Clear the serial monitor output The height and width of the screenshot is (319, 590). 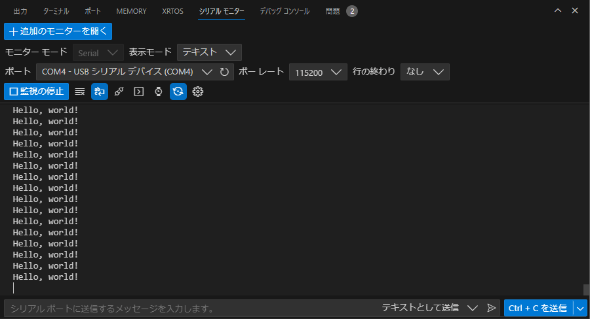pyautogui.click(x=80, y=92)
